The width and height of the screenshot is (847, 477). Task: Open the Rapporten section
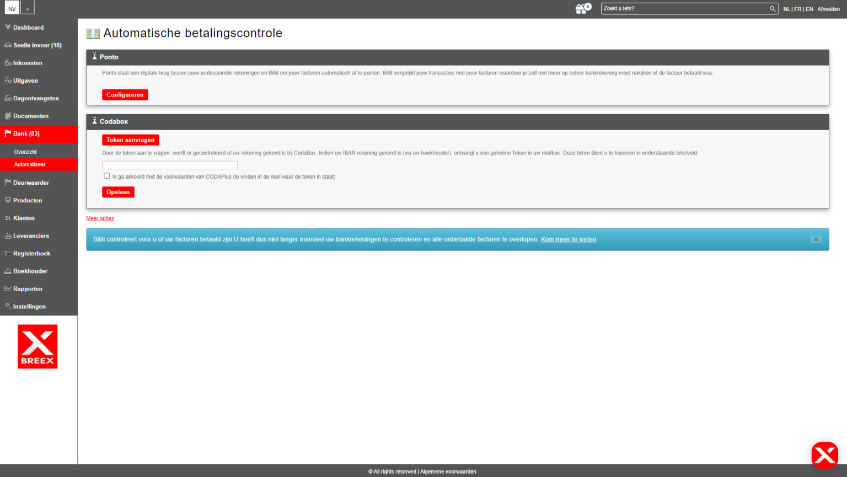coord(28,289)
